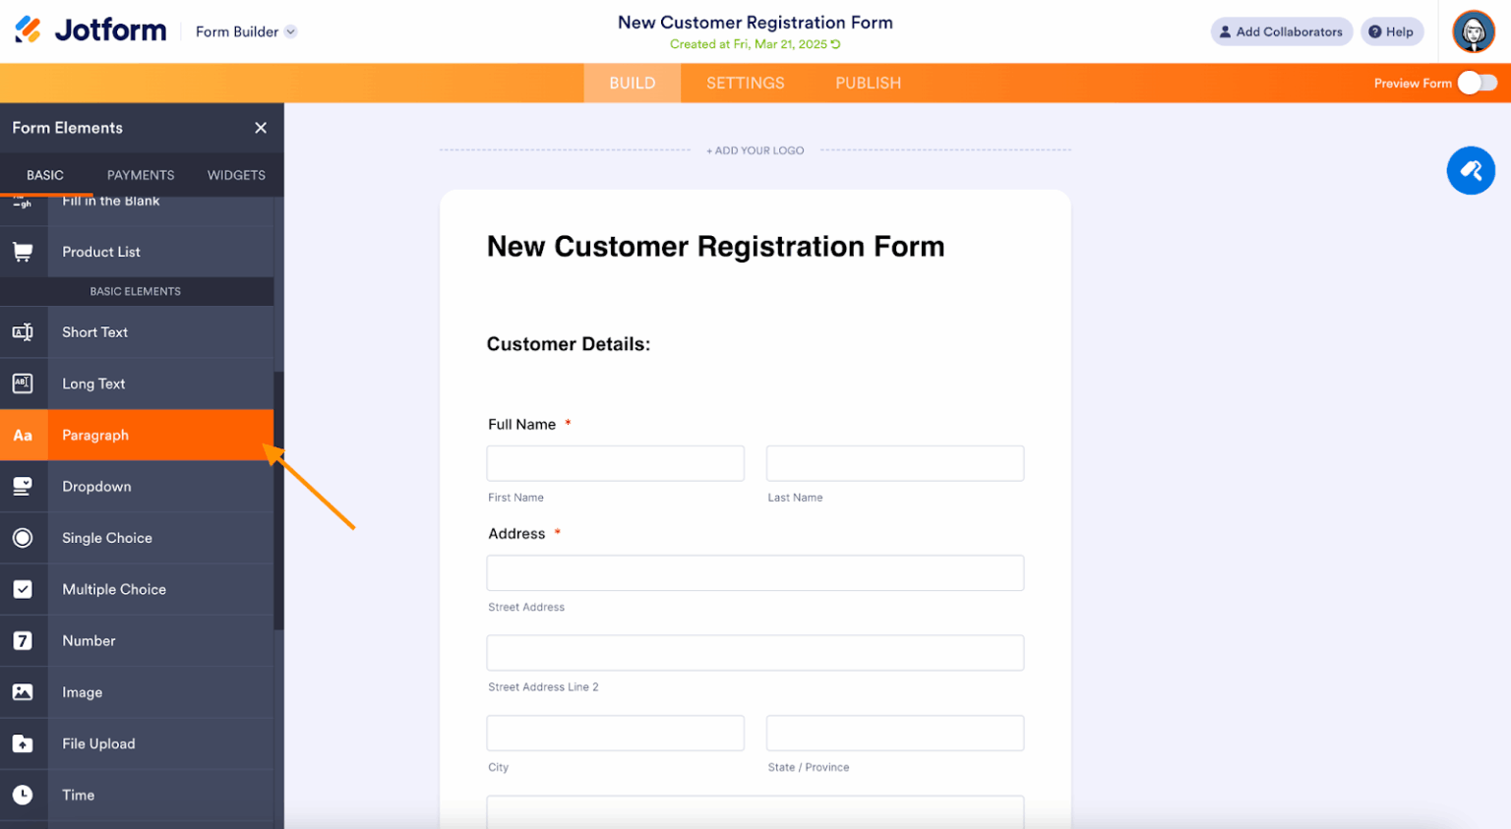The height and width of the screenshot is (829, 1511).
Task: Select the Single Choice element
Action: tap(106, 537)
